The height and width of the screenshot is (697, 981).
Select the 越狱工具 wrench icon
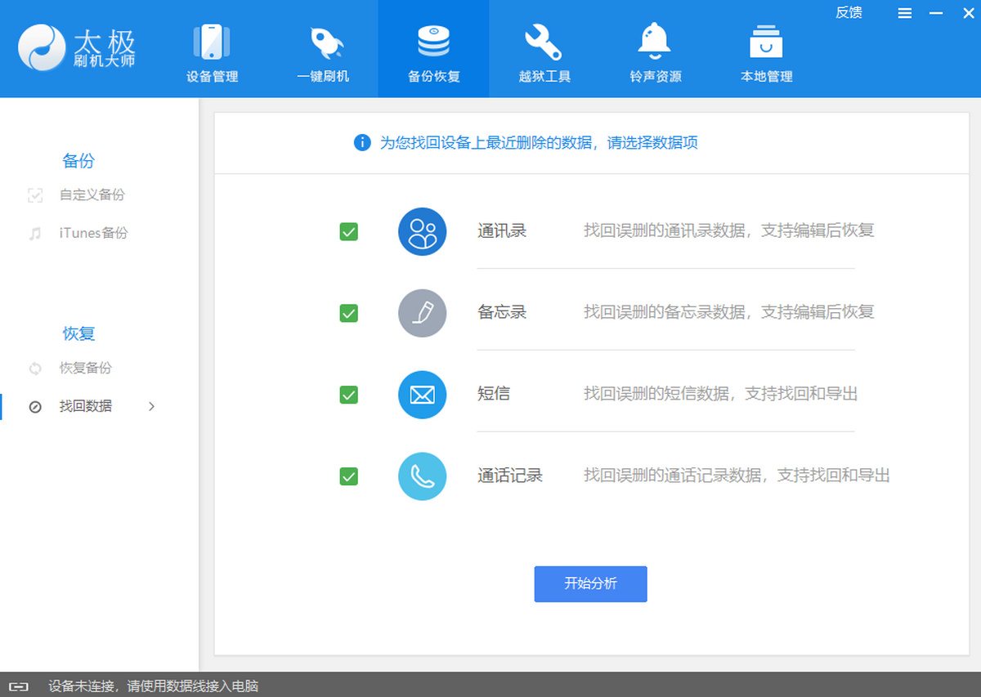point(544,42)
